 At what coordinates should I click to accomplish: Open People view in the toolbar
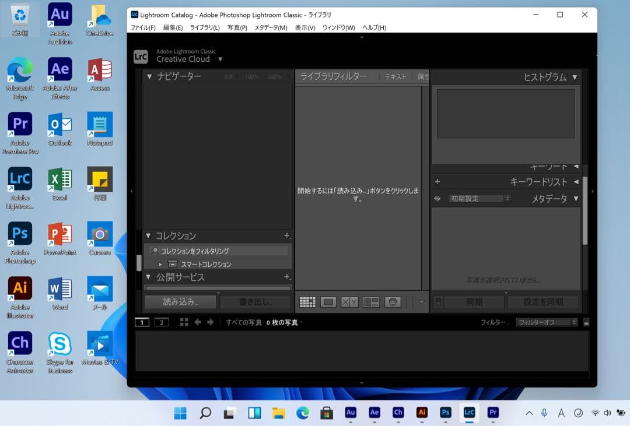(393, 301)
